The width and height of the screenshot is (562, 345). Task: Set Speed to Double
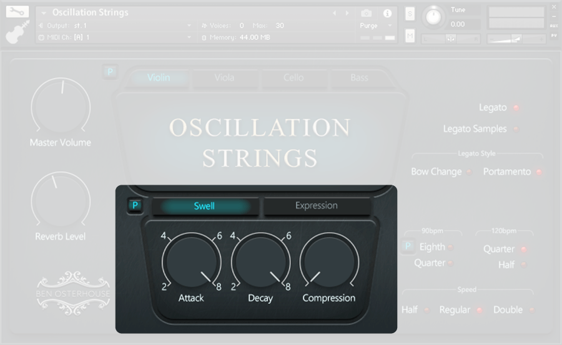click(532, 310)
